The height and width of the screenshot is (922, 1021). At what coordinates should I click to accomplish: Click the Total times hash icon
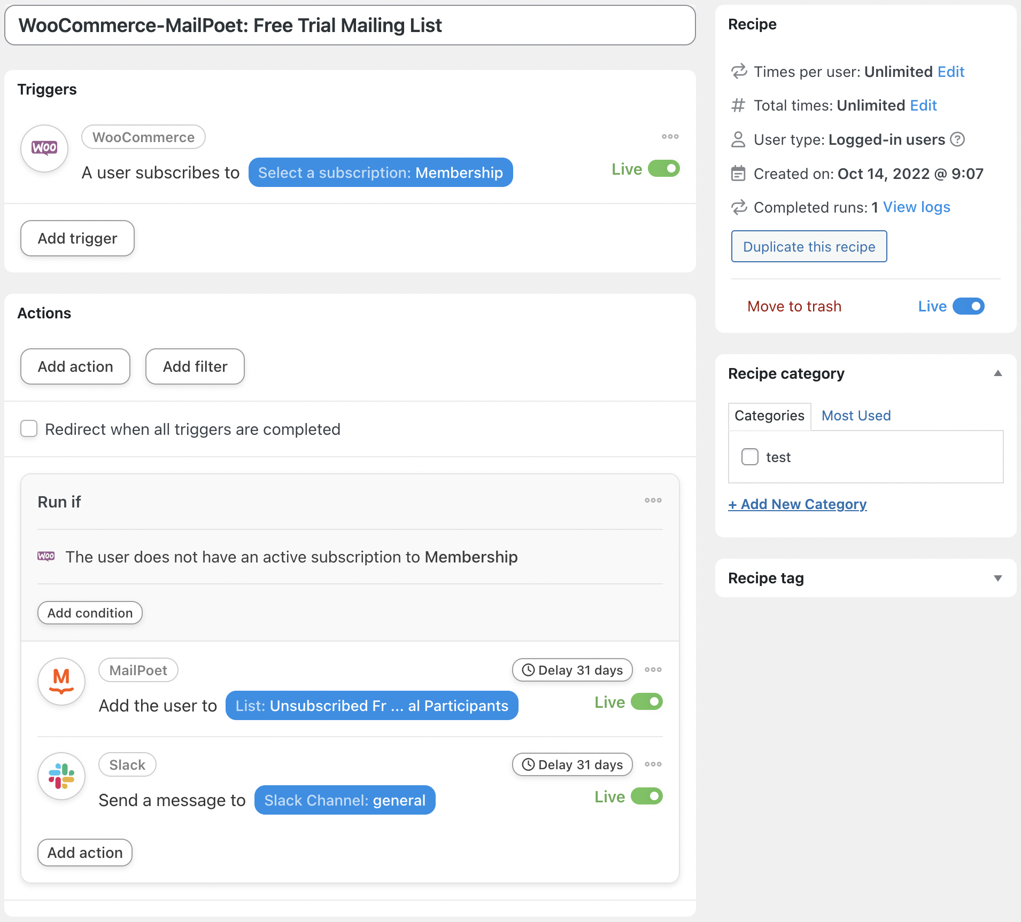pos(738,105)
